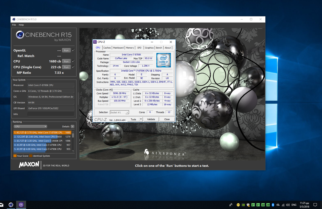Open the Action Center notification icon
This screenshot has width=322, height=209.
click(315, 205)
